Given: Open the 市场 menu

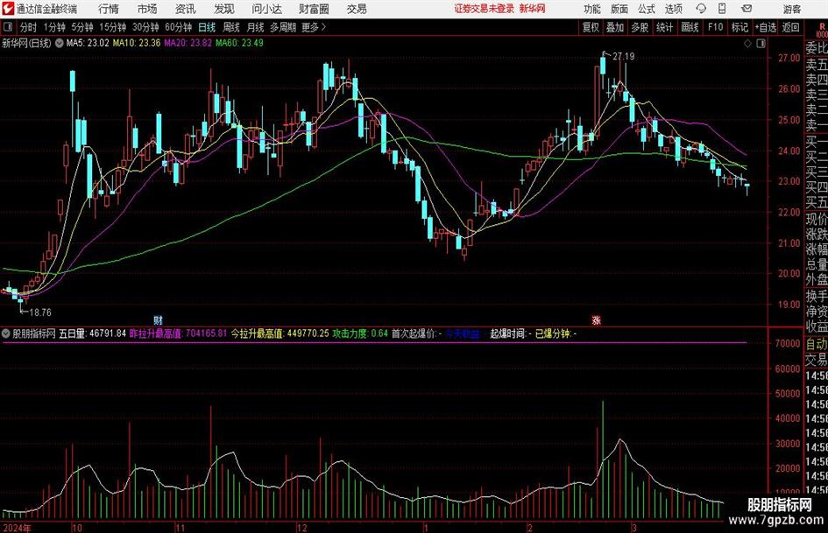Looking at the screenshot, I should 147,9.
